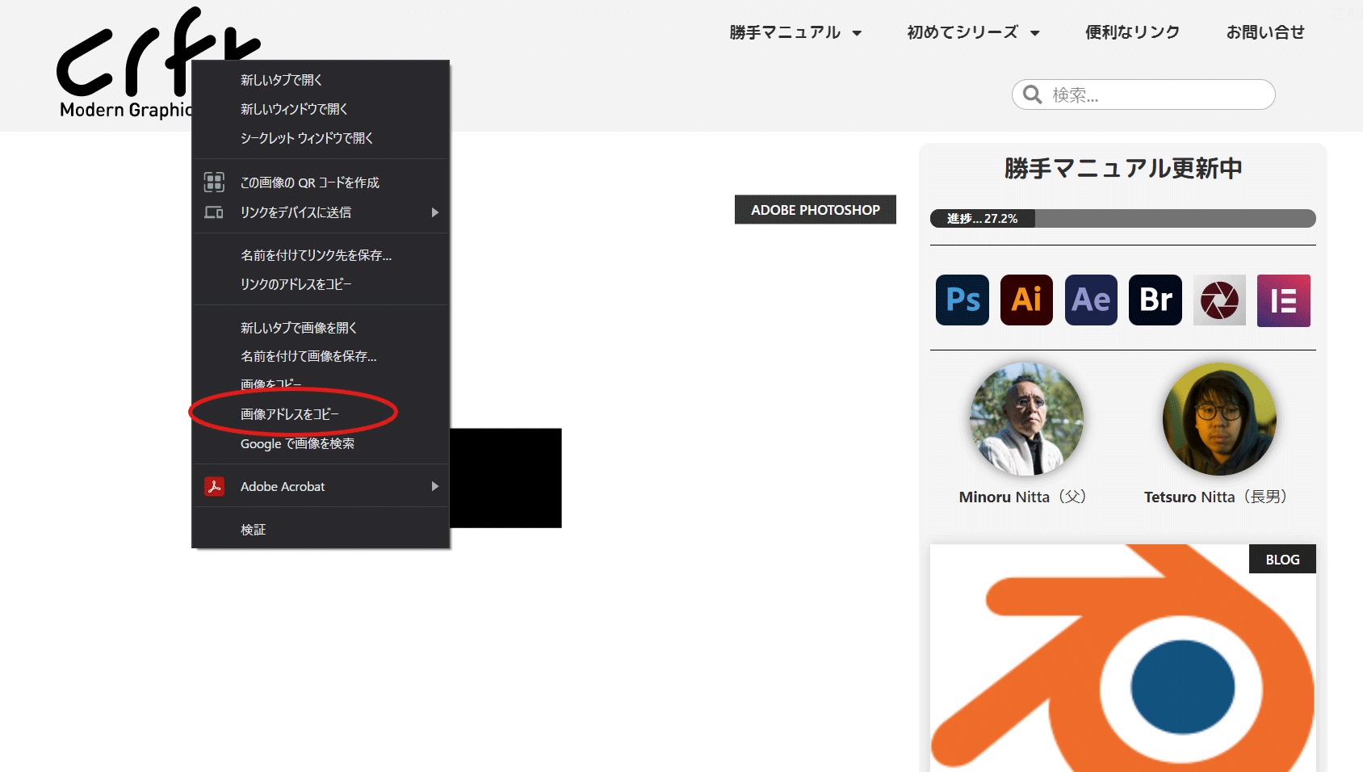Open the Bridge Br icon
1363x772 pixels.
pos(1155,300)
